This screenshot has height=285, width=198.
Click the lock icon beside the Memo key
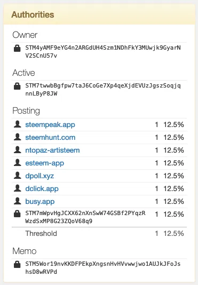click(17, 265)
